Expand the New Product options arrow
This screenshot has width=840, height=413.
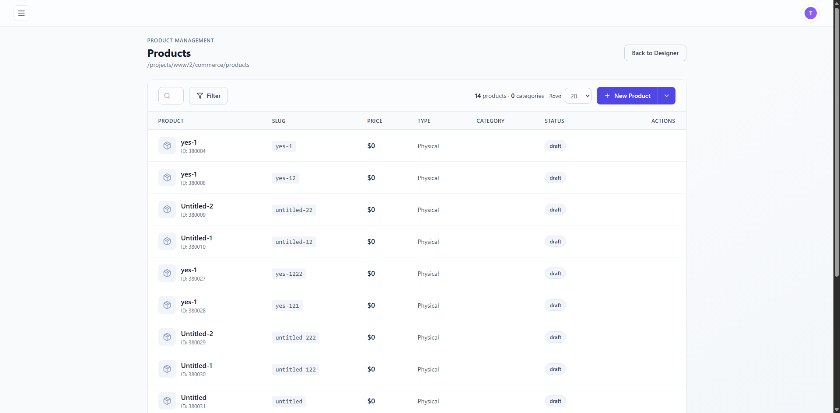666,96
